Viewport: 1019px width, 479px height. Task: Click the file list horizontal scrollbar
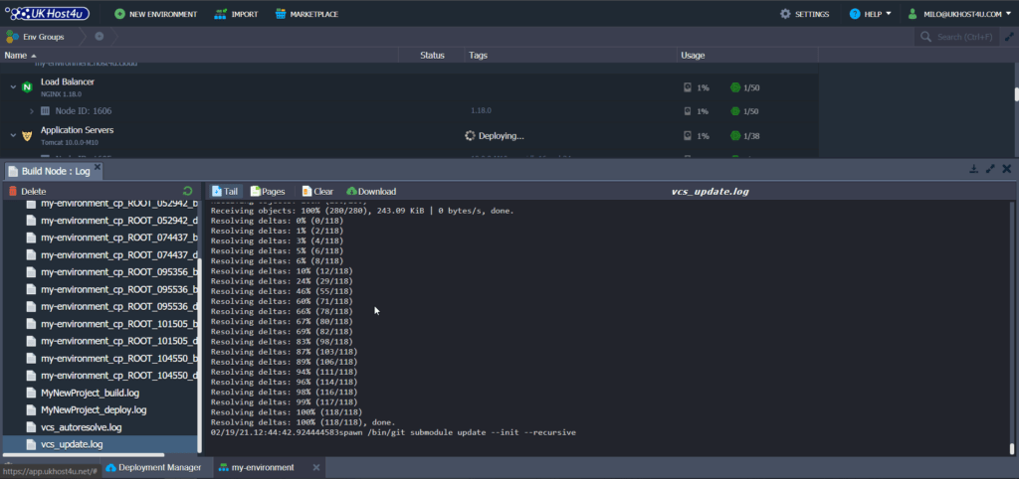(84, 455)
